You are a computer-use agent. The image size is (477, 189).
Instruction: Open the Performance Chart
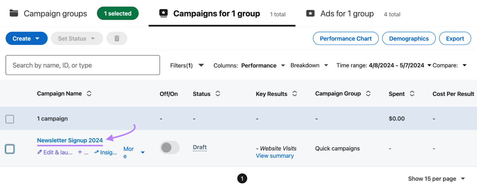coord(345,38)
